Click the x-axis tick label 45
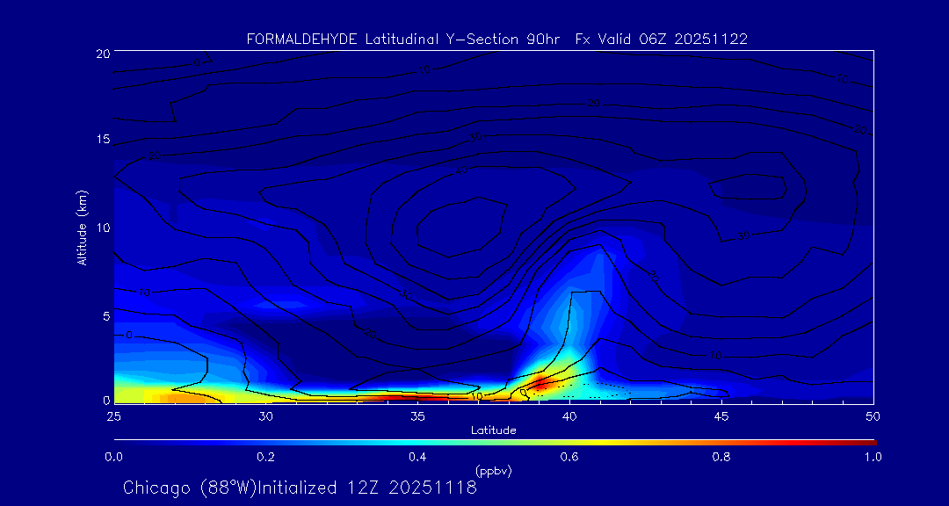The image size is (949, 506). click(x=721, y=416)
